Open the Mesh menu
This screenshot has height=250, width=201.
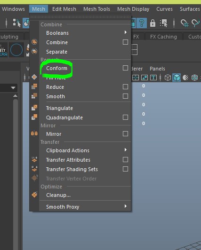(x=39, y=9)
